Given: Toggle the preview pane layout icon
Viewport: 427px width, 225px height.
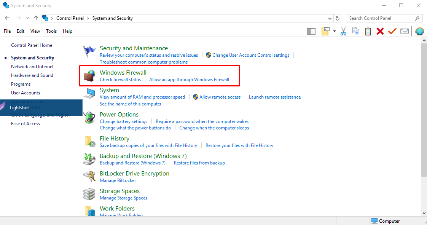Looking at the screenshot, I should click(x=311, y=31).
